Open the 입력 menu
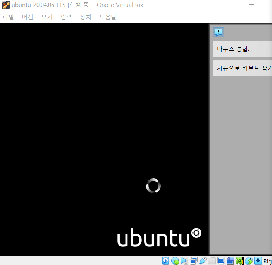Viewport: 272px width, 265px height. coord(66,17)
